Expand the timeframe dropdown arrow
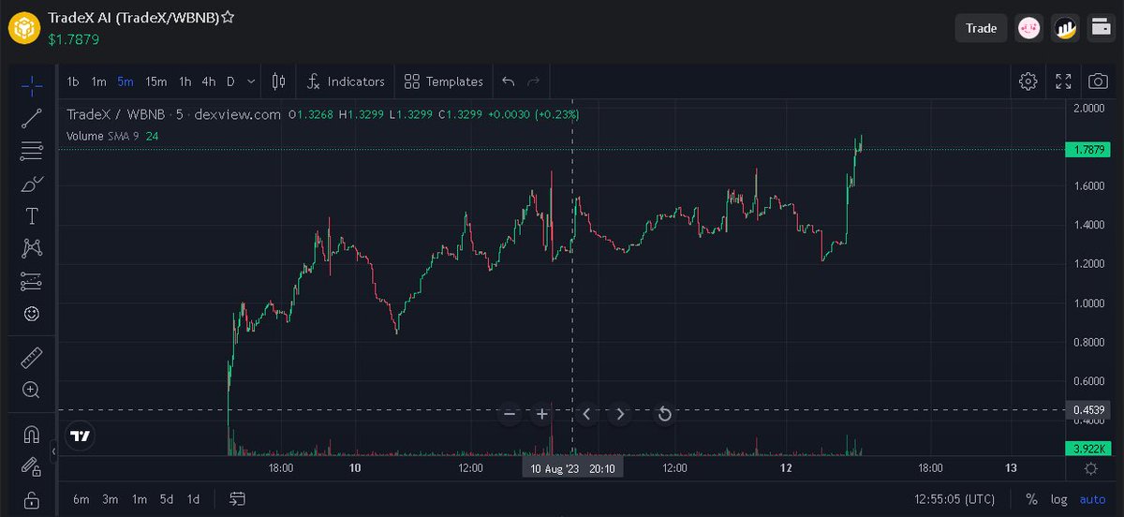This screenshot has height=517, width=1124. tap(251, 81)
